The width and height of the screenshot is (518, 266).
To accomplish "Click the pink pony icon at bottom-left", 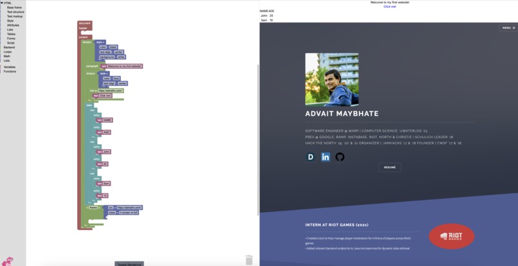I will click(8, 261).
